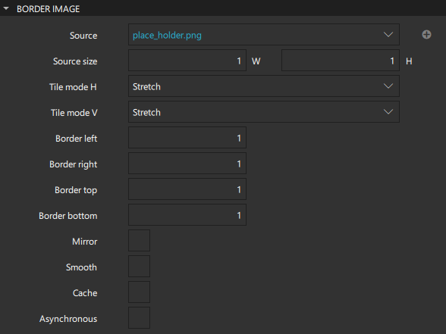
Task: Click the Stretch value for Tile mode V
Action: tap(146, 112)
